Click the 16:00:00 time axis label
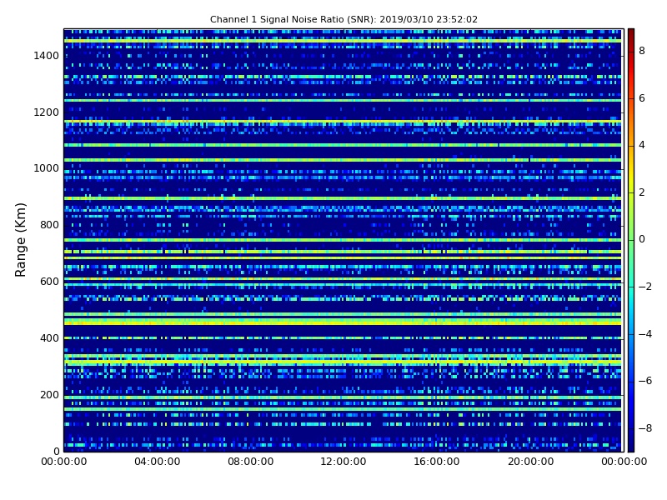667x500 pixels. [x=437, y=462]
